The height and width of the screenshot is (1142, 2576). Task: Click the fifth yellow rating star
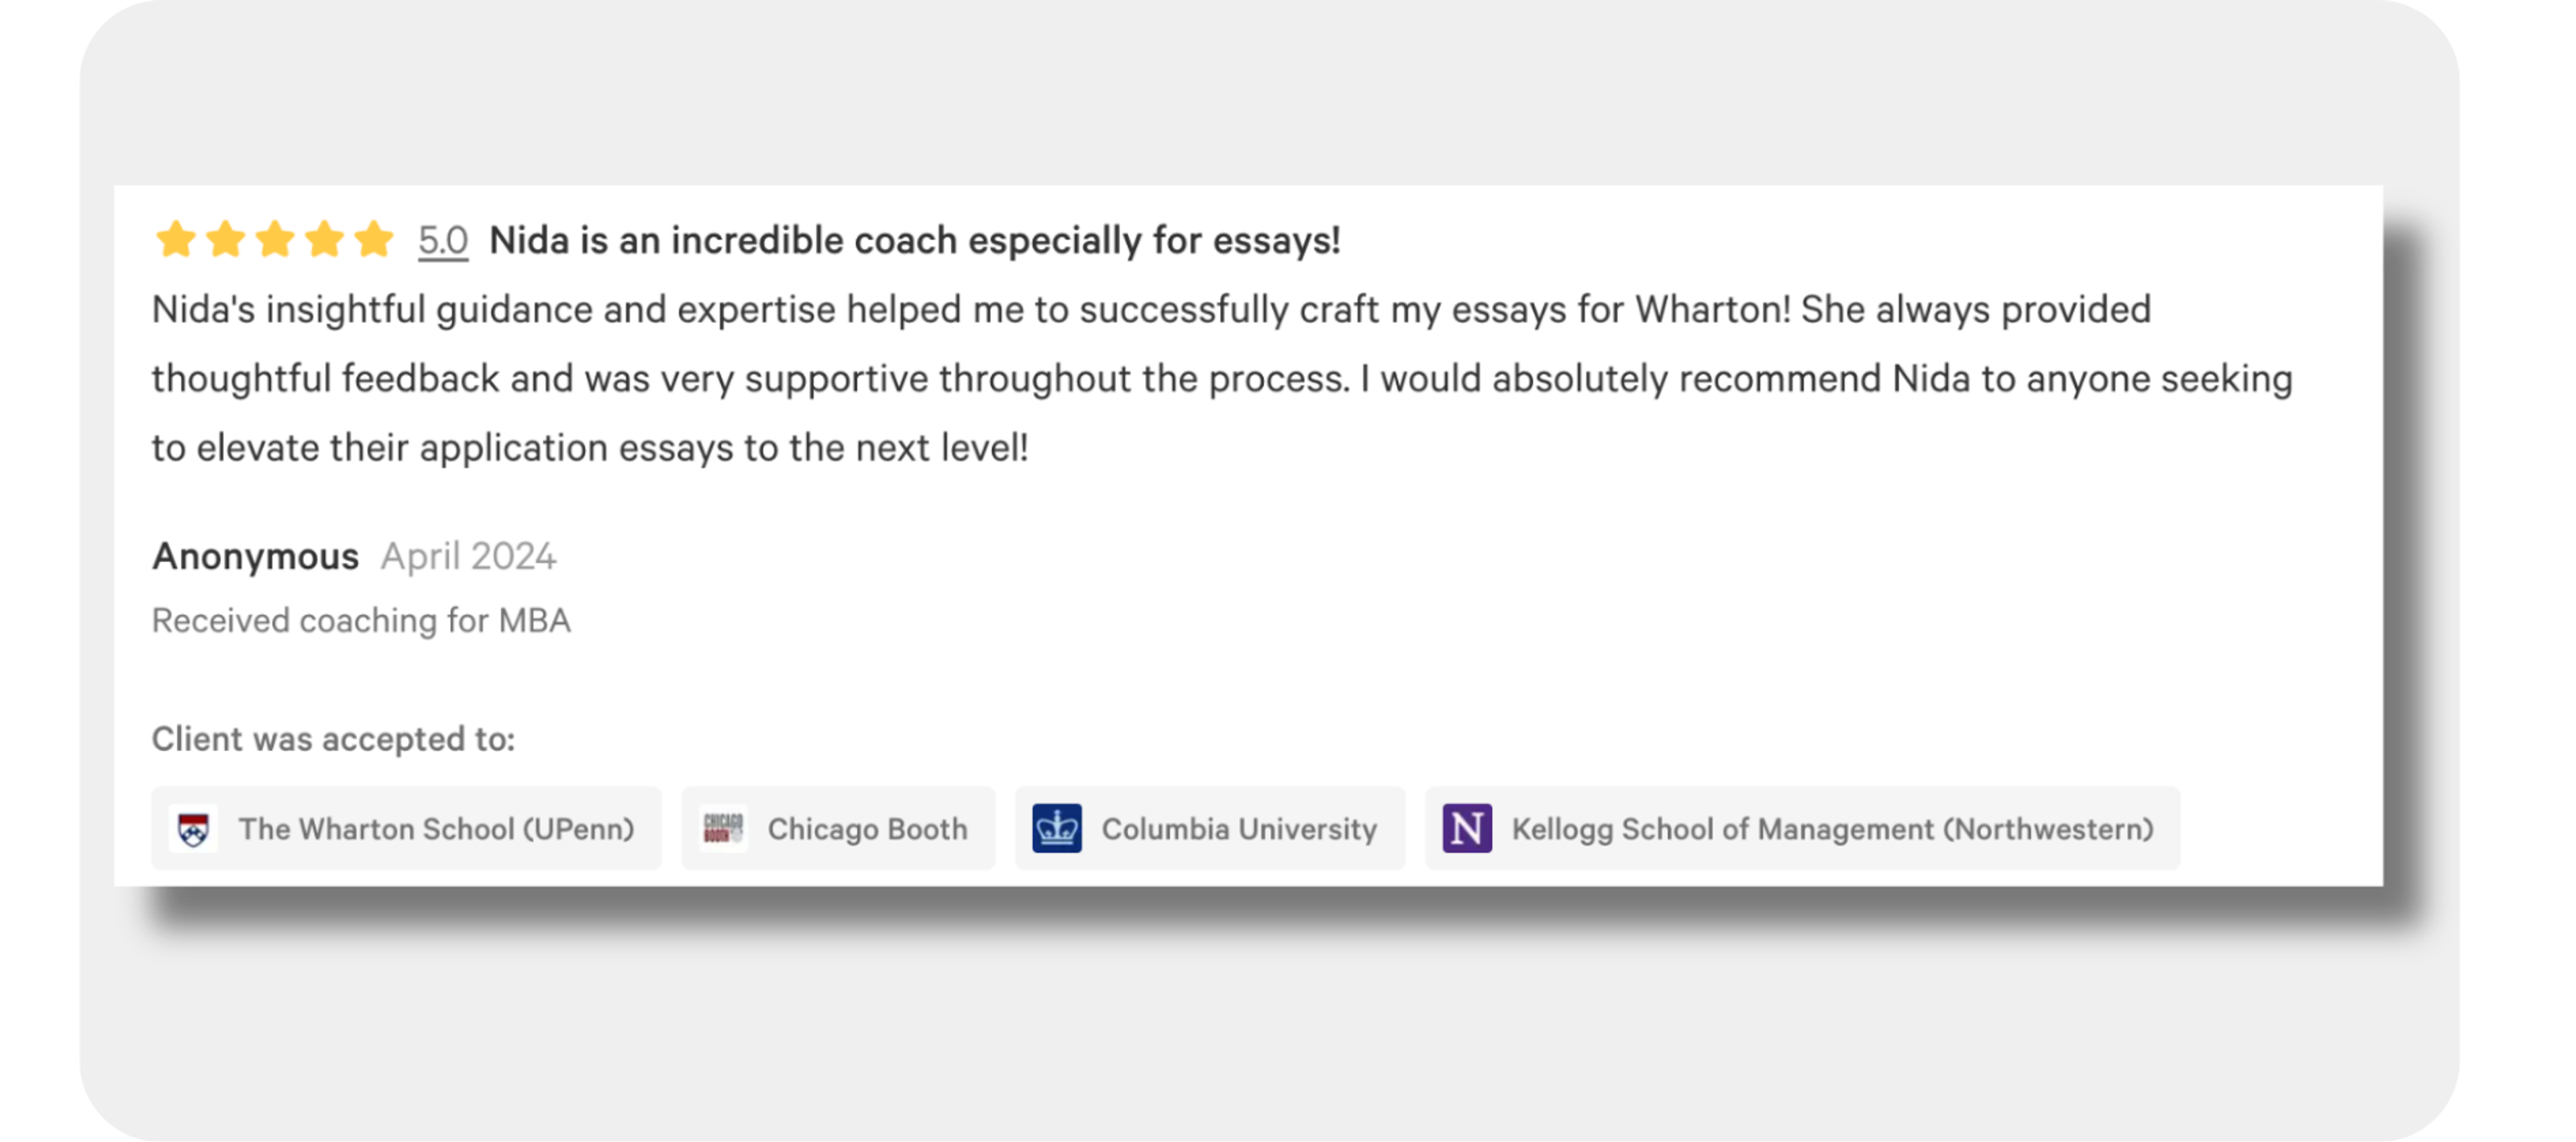point(374,240)
